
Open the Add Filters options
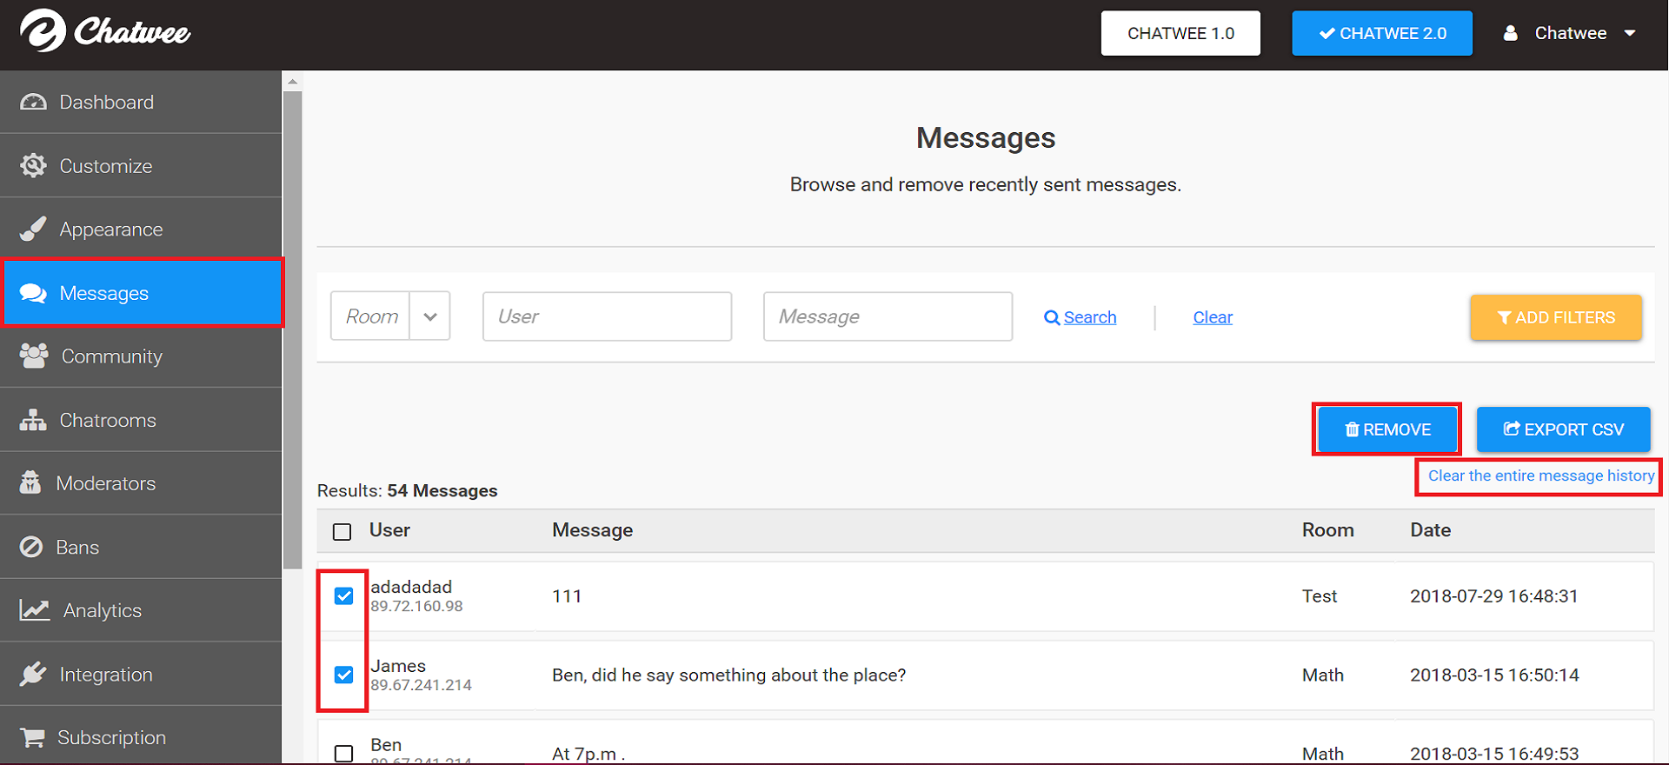[x=1556, y=317]
